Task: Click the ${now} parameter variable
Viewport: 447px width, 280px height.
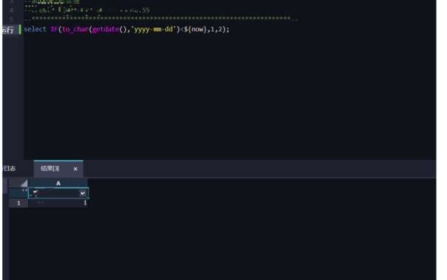Action: pos(195,29)
